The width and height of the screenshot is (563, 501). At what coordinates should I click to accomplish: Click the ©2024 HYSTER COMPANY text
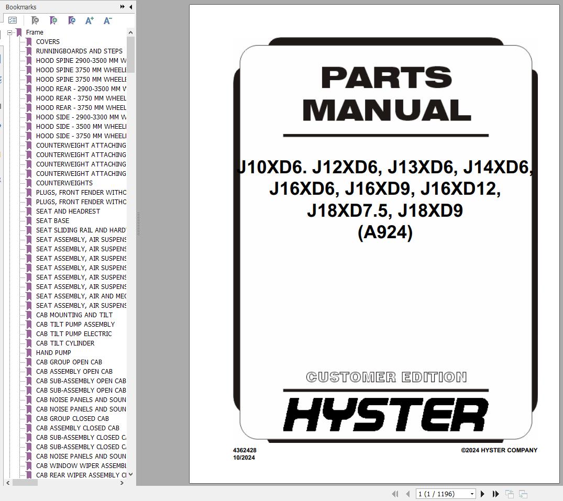pos(499,450)
